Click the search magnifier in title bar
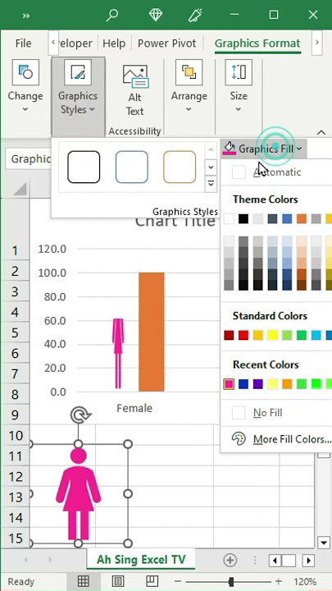Viewport: 332px width, 591px height. (x=111, y=15)
